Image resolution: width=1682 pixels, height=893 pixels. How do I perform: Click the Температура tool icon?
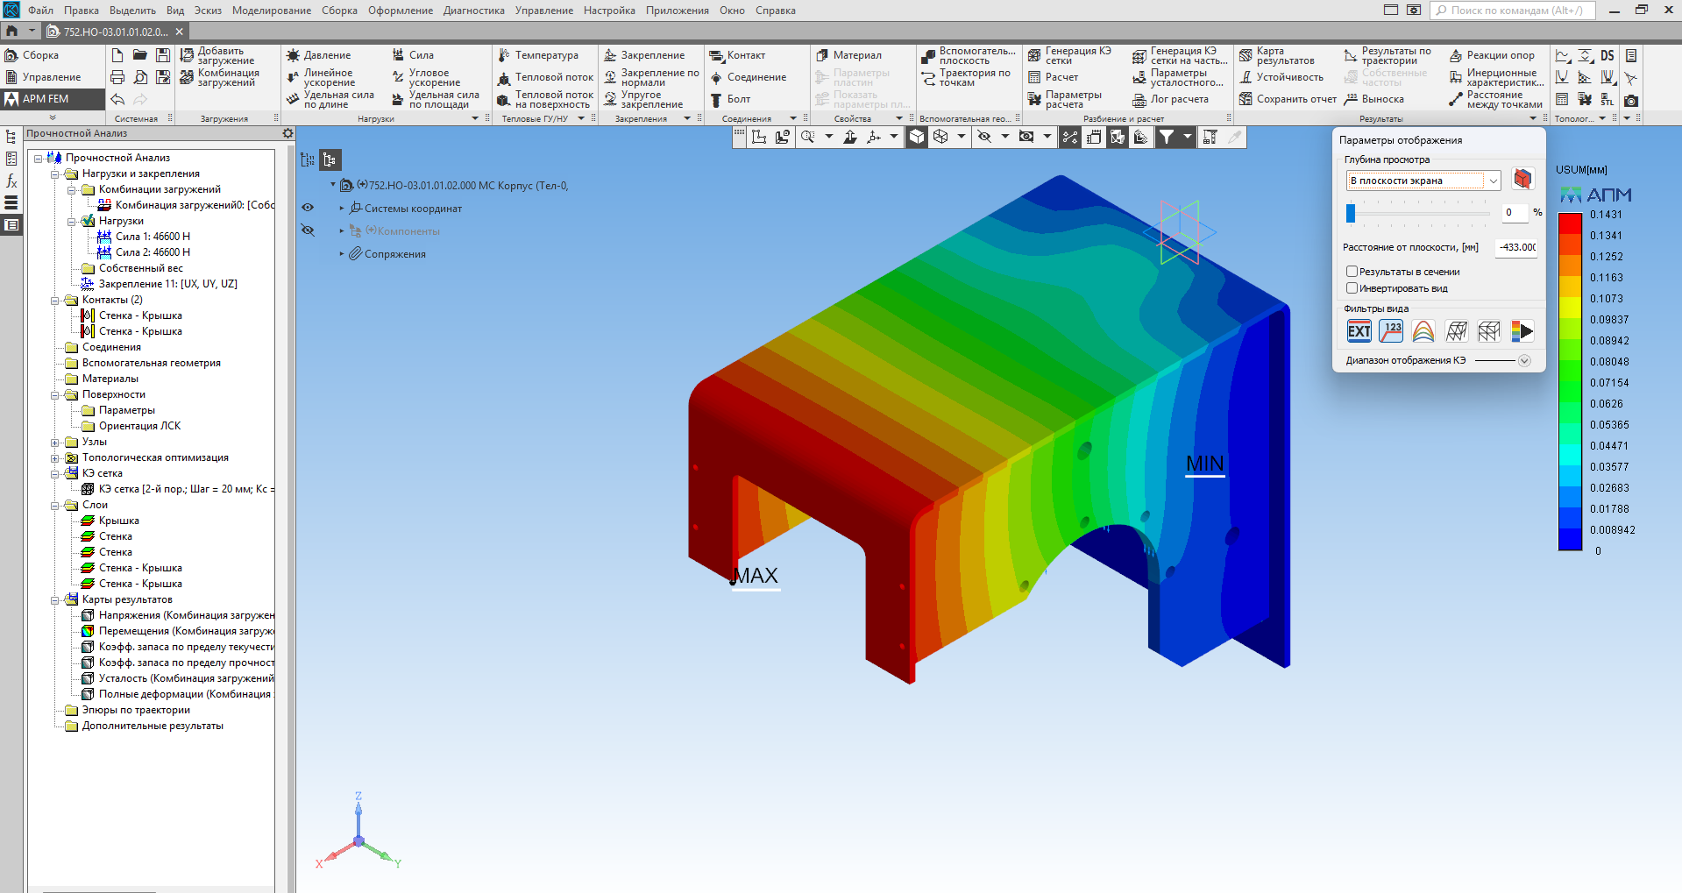pyautogui.click(x=504, y=55)
